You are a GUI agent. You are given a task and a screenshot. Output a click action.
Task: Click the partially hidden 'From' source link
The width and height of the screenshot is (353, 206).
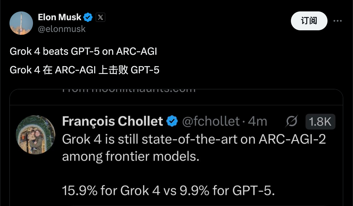tap(129, 91)
